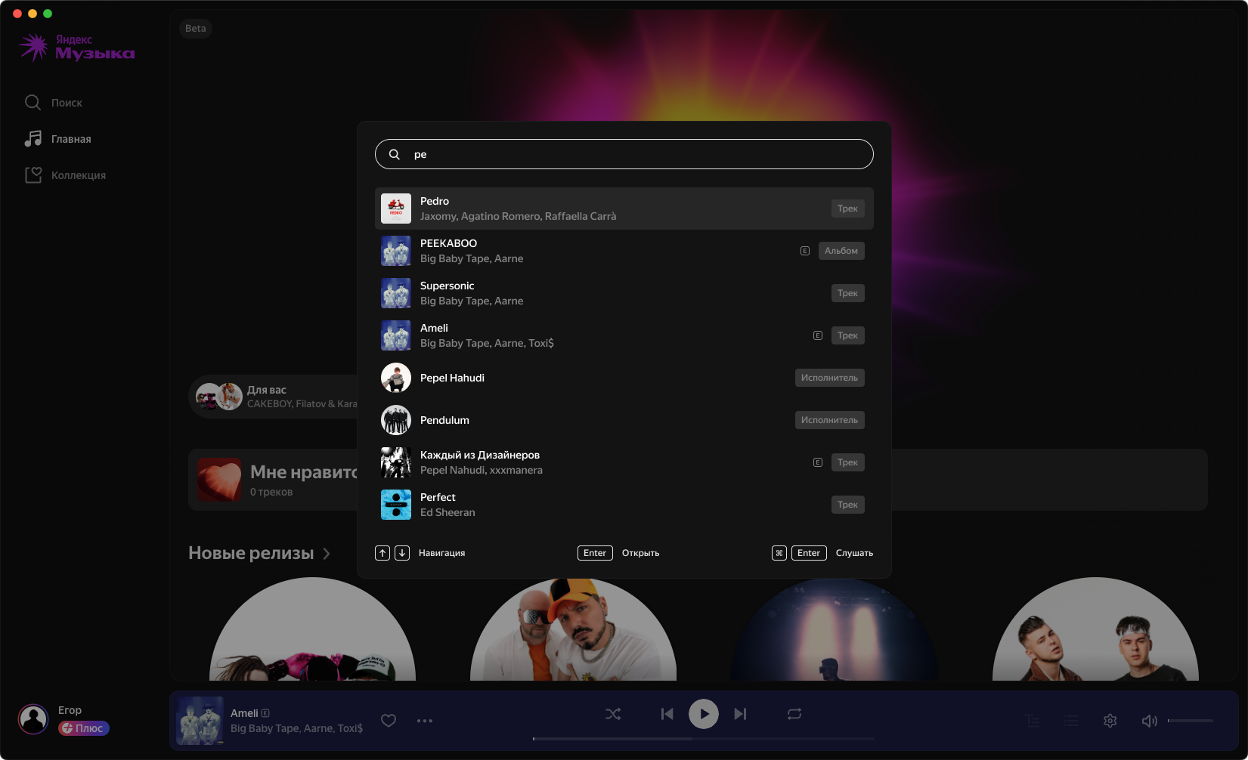Show lyrics with the text icon
The image size is (1248, 760).
1033,721
